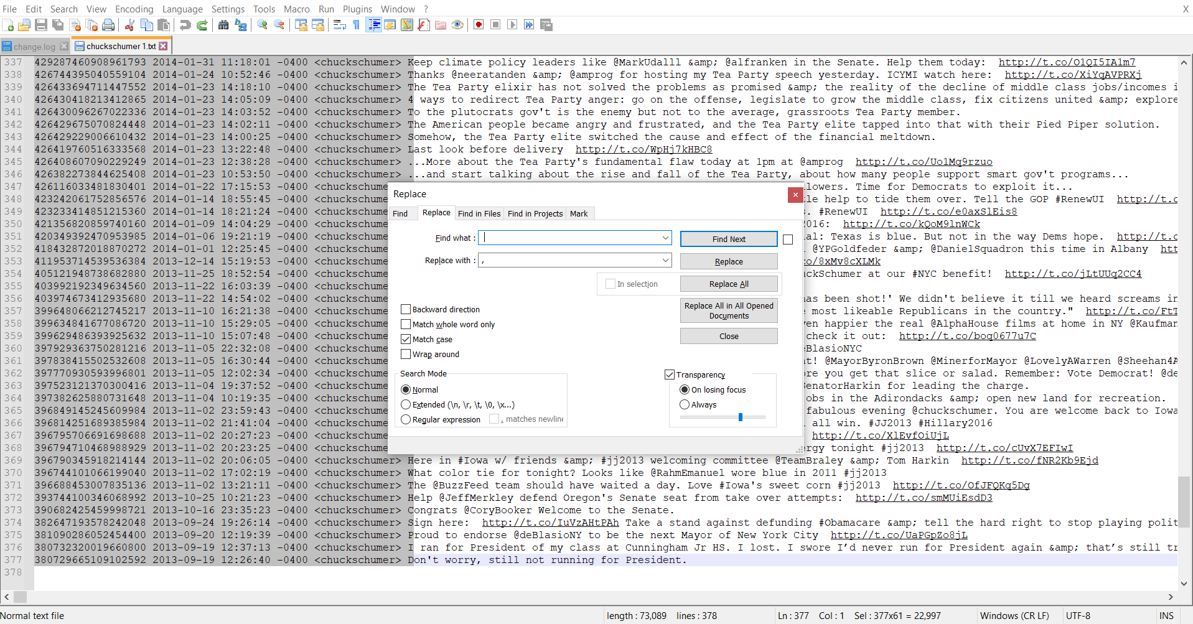Undo the last action

185,25
